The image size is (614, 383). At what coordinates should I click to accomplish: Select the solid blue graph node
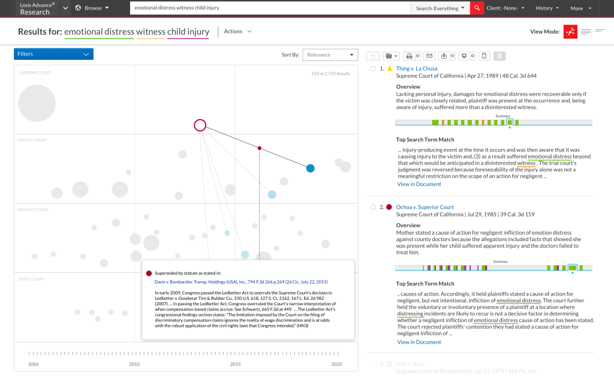pyautogui.click(x=310, y=168)
